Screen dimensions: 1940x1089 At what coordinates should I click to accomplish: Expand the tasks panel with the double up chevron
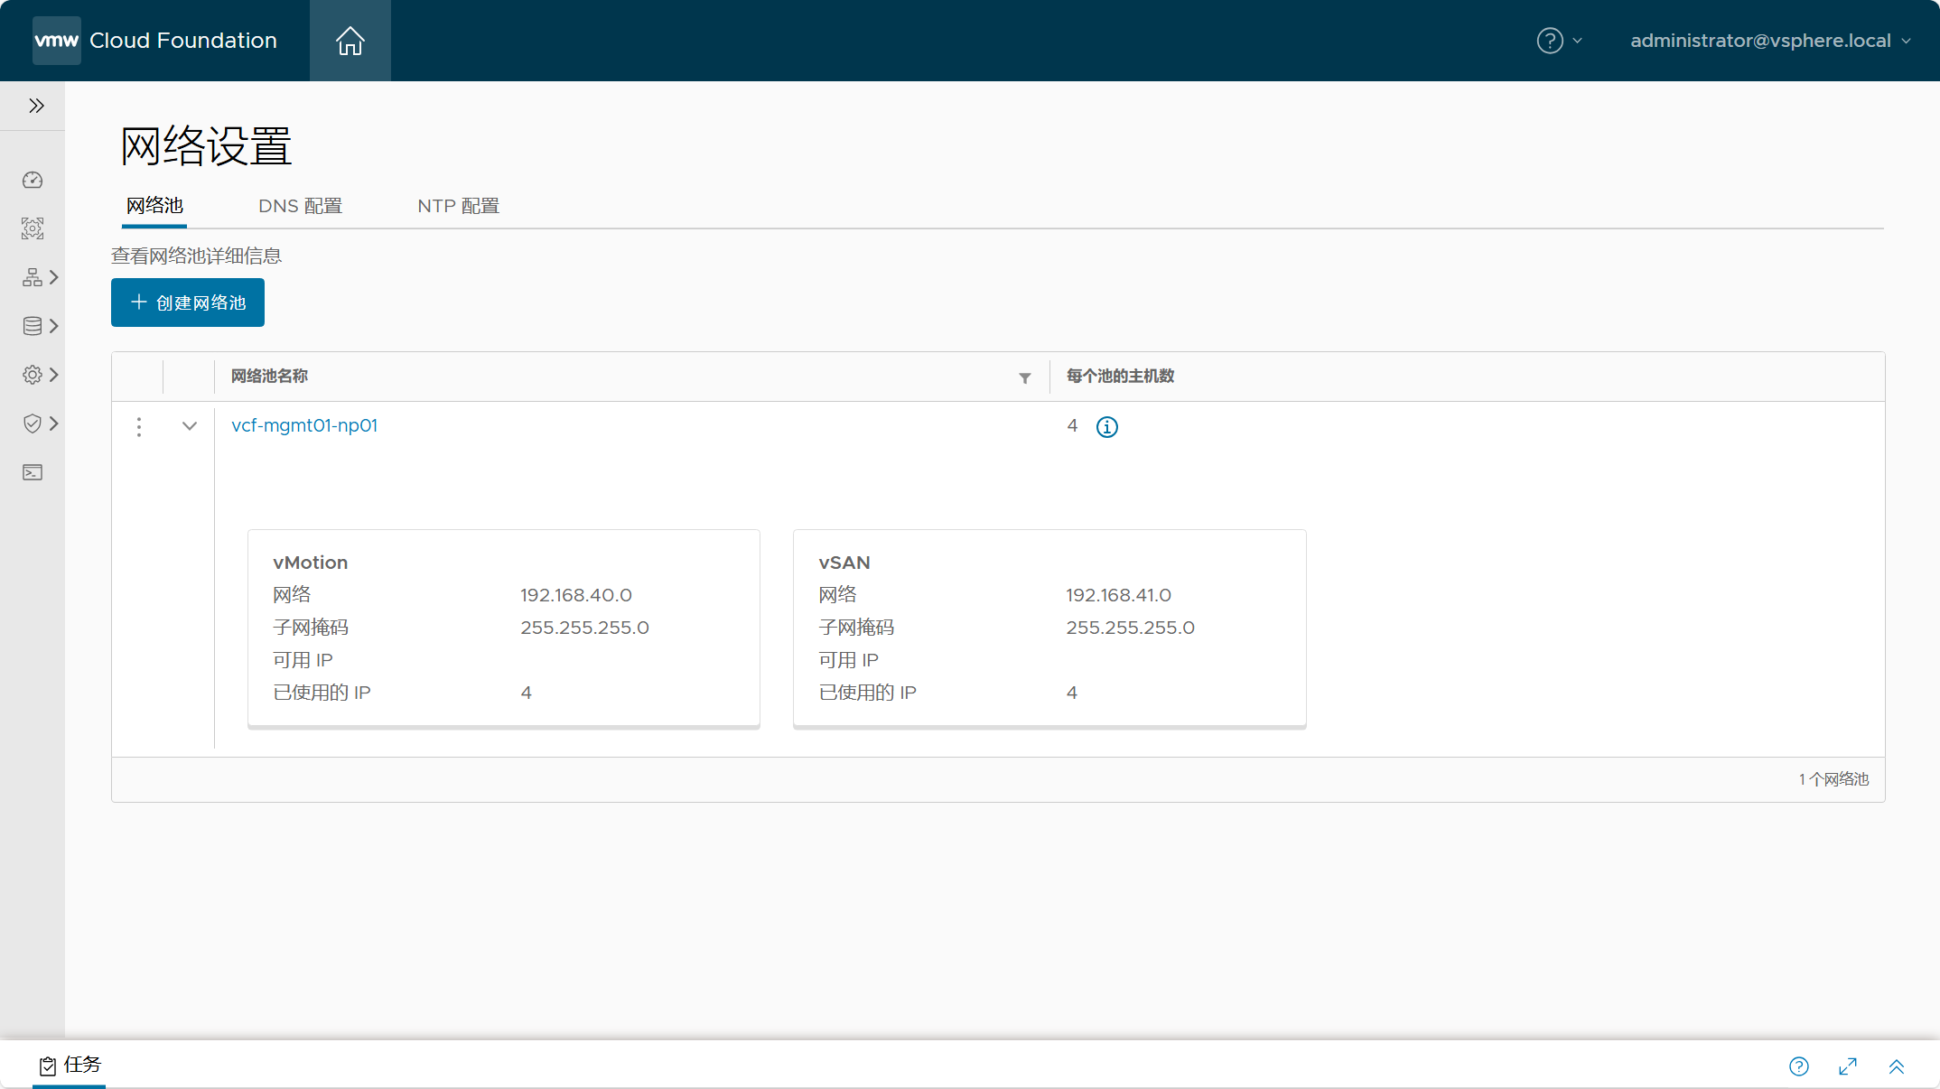click(x=1897, y=1066)
